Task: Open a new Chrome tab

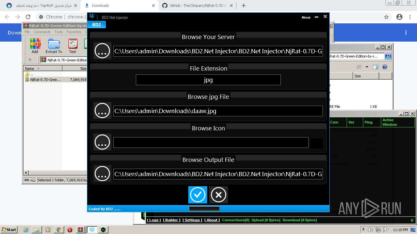Action: (243, 6)
